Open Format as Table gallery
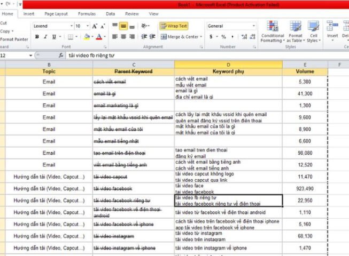 296,31
